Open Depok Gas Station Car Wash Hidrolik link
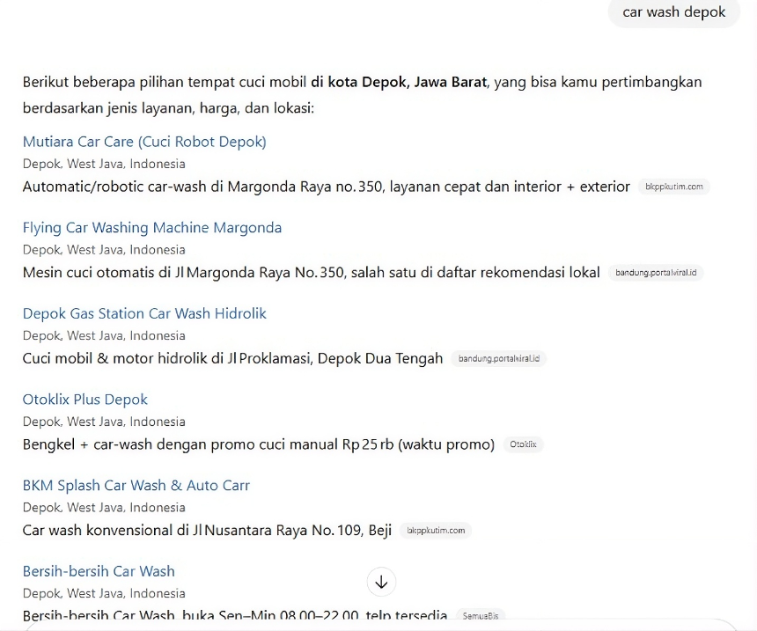The height and width of the screenshot is (631, 757). [144, 314]
